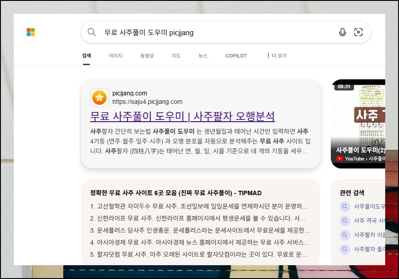This screenshot has width=399, height=279.
Task: Click list item 5. 팔자닷컴 무료 사주
Action: click(x=199, y=254)
